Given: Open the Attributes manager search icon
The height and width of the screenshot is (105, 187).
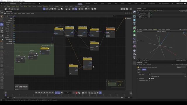Looking at the screenshot, I should tap(178, 65).
